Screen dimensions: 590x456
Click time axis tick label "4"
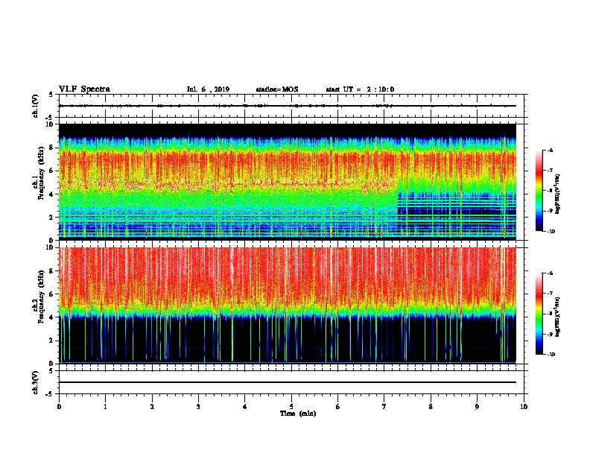pyautogui.click(x=245, y=407)
